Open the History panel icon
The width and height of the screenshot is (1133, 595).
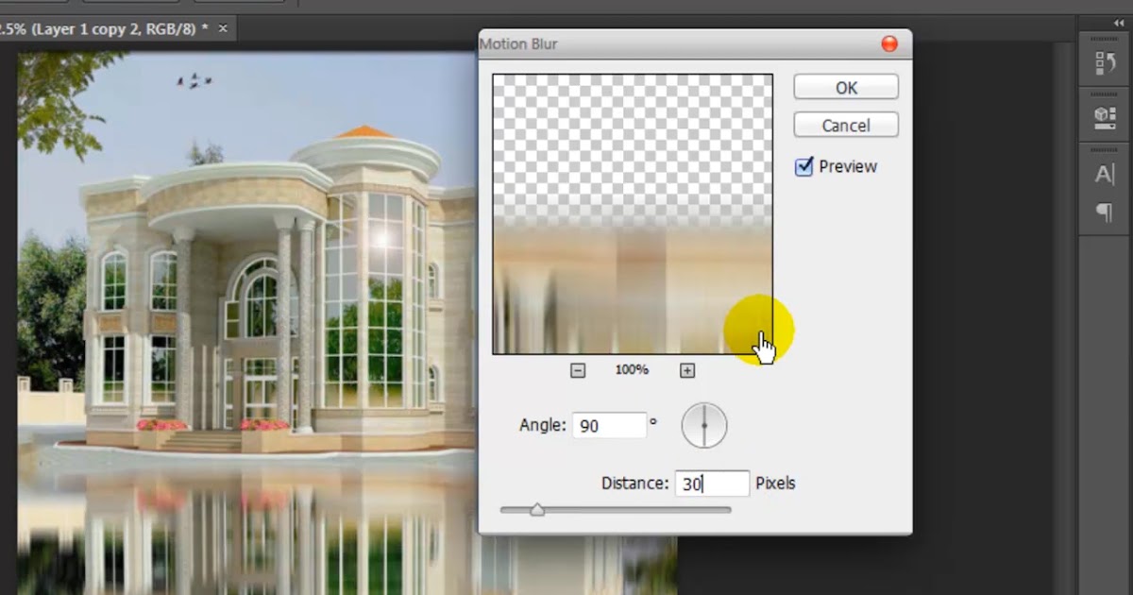1104,63
